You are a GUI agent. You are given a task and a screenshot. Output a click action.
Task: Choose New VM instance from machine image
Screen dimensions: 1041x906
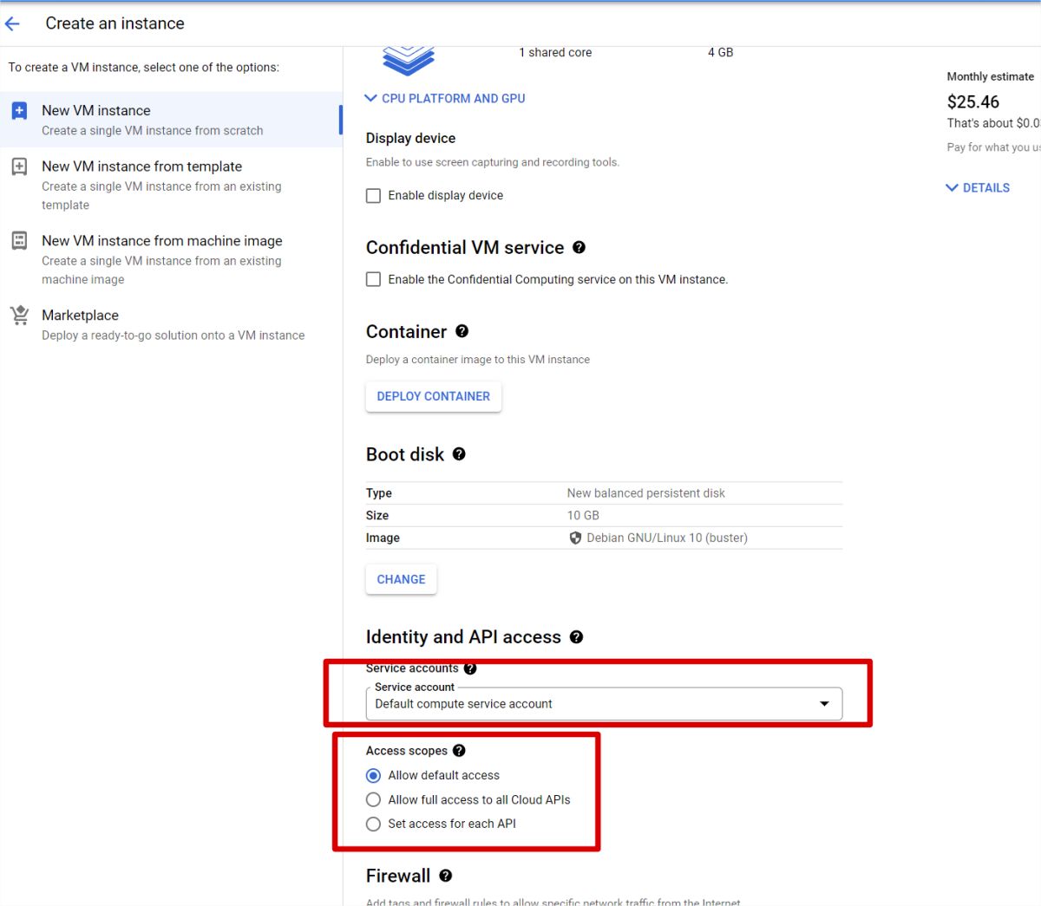(171, 259)
